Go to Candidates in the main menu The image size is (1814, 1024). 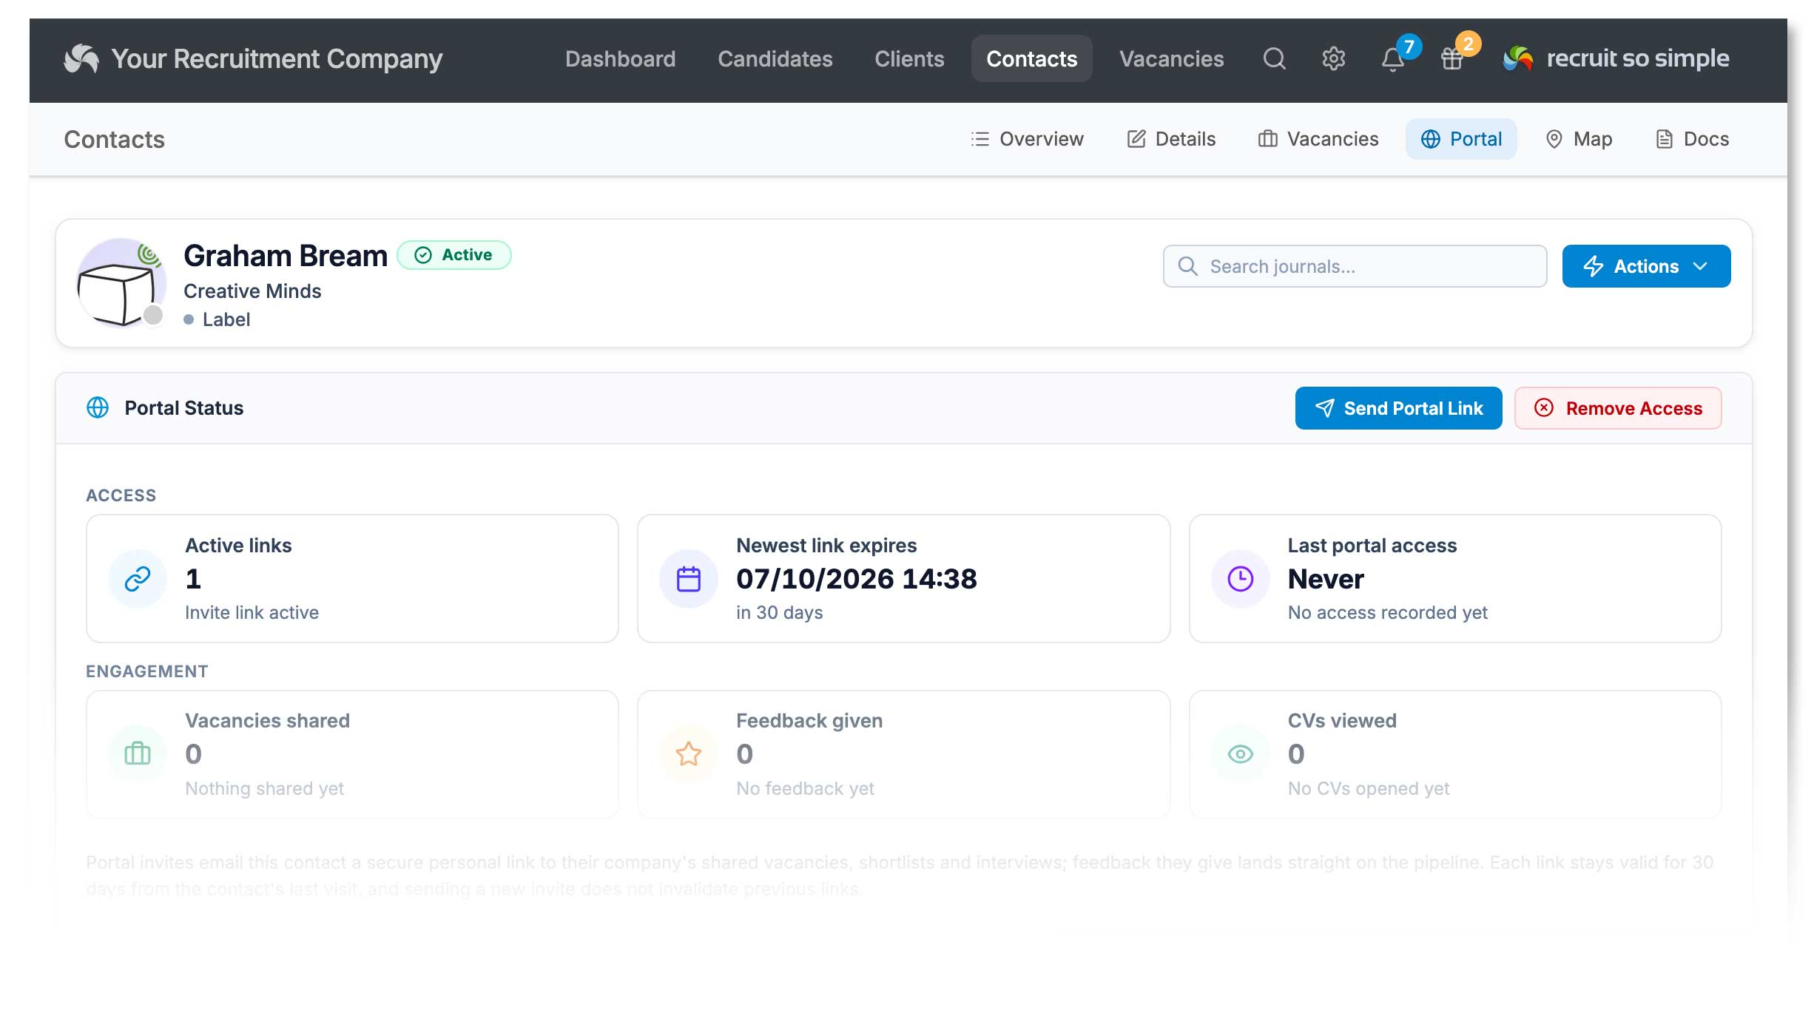point(775,58)
